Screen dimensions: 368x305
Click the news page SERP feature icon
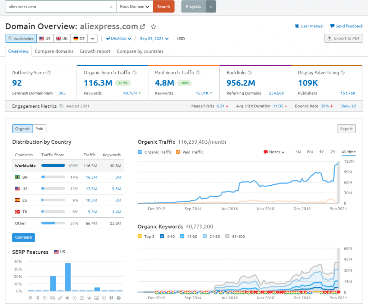point(45,298)
